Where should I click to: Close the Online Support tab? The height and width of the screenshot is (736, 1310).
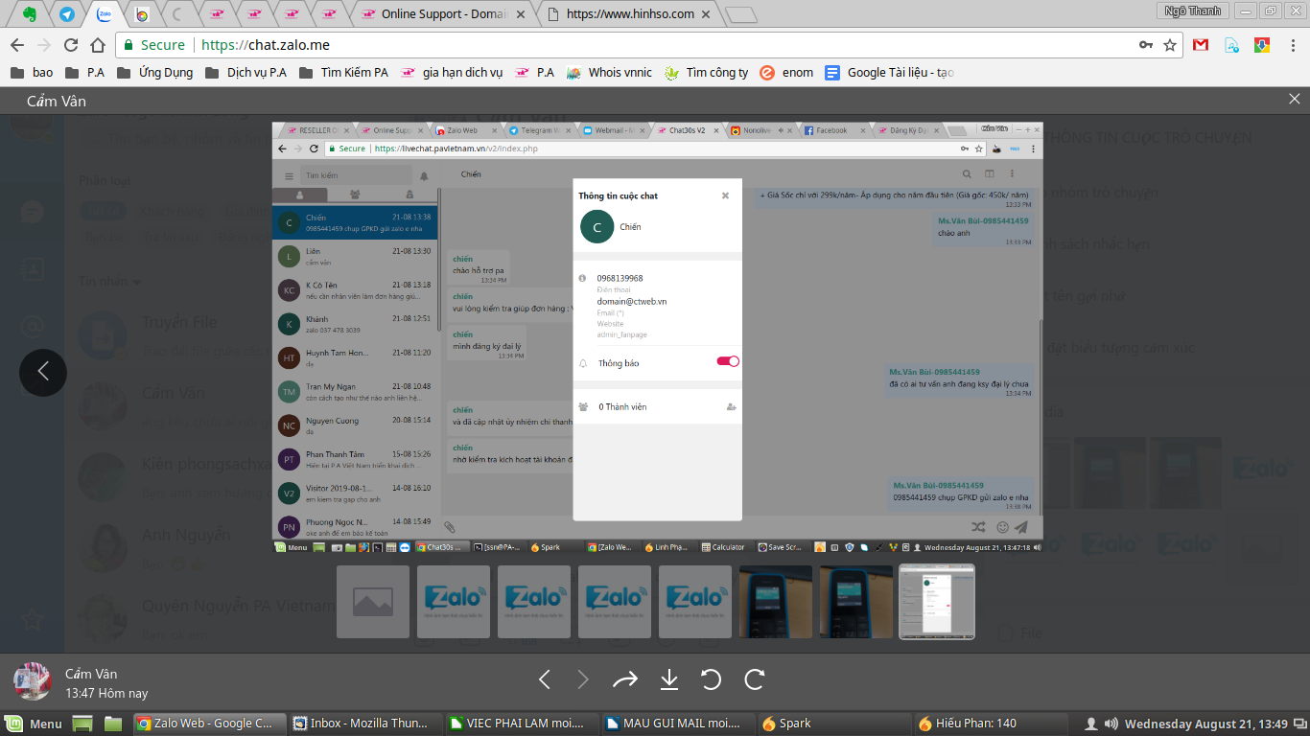pos(520,14)
